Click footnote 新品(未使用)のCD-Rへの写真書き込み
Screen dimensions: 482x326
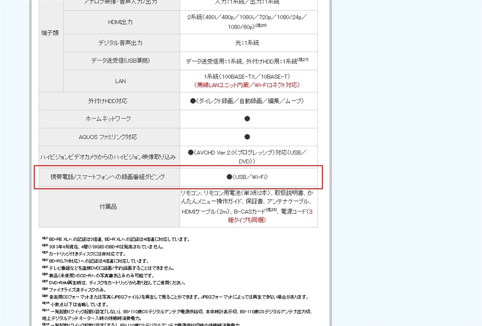[98, 275]
